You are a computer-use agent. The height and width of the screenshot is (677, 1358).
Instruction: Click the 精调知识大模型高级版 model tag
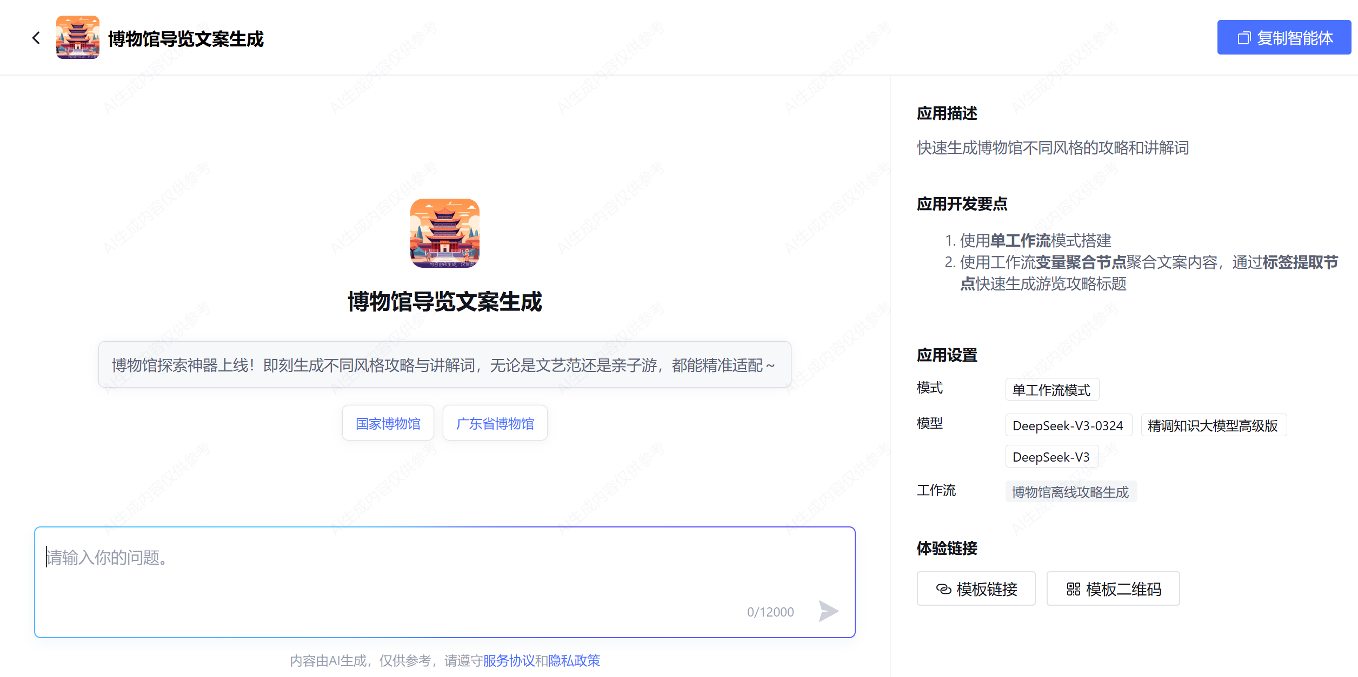1213,426
